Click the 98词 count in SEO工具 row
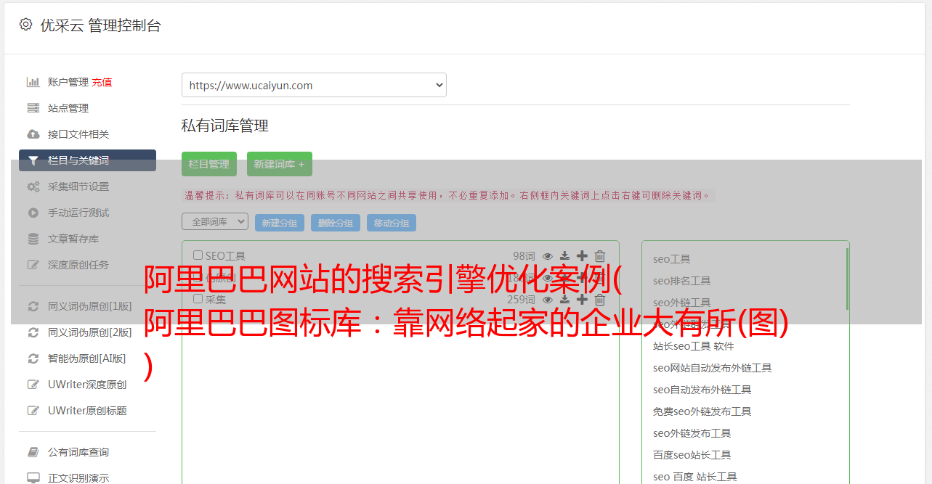932x484 pixels. coord(524,256)
